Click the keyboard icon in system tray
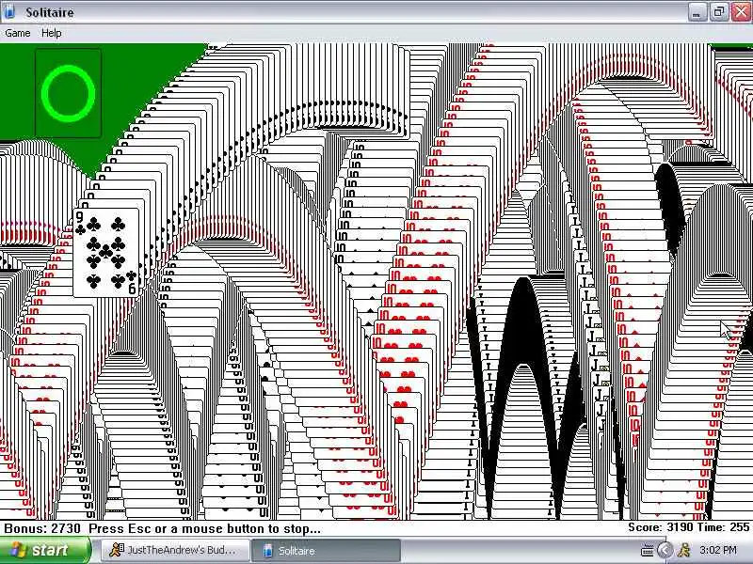 point(648,551)
